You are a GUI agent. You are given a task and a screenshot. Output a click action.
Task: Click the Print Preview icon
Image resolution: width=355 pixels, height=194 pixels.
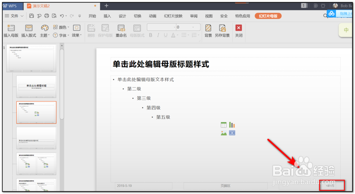(x=54, y=16)
